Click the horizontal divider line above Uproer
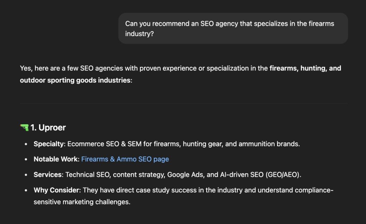This screenshot has height=224, width=366. point(184,103)
